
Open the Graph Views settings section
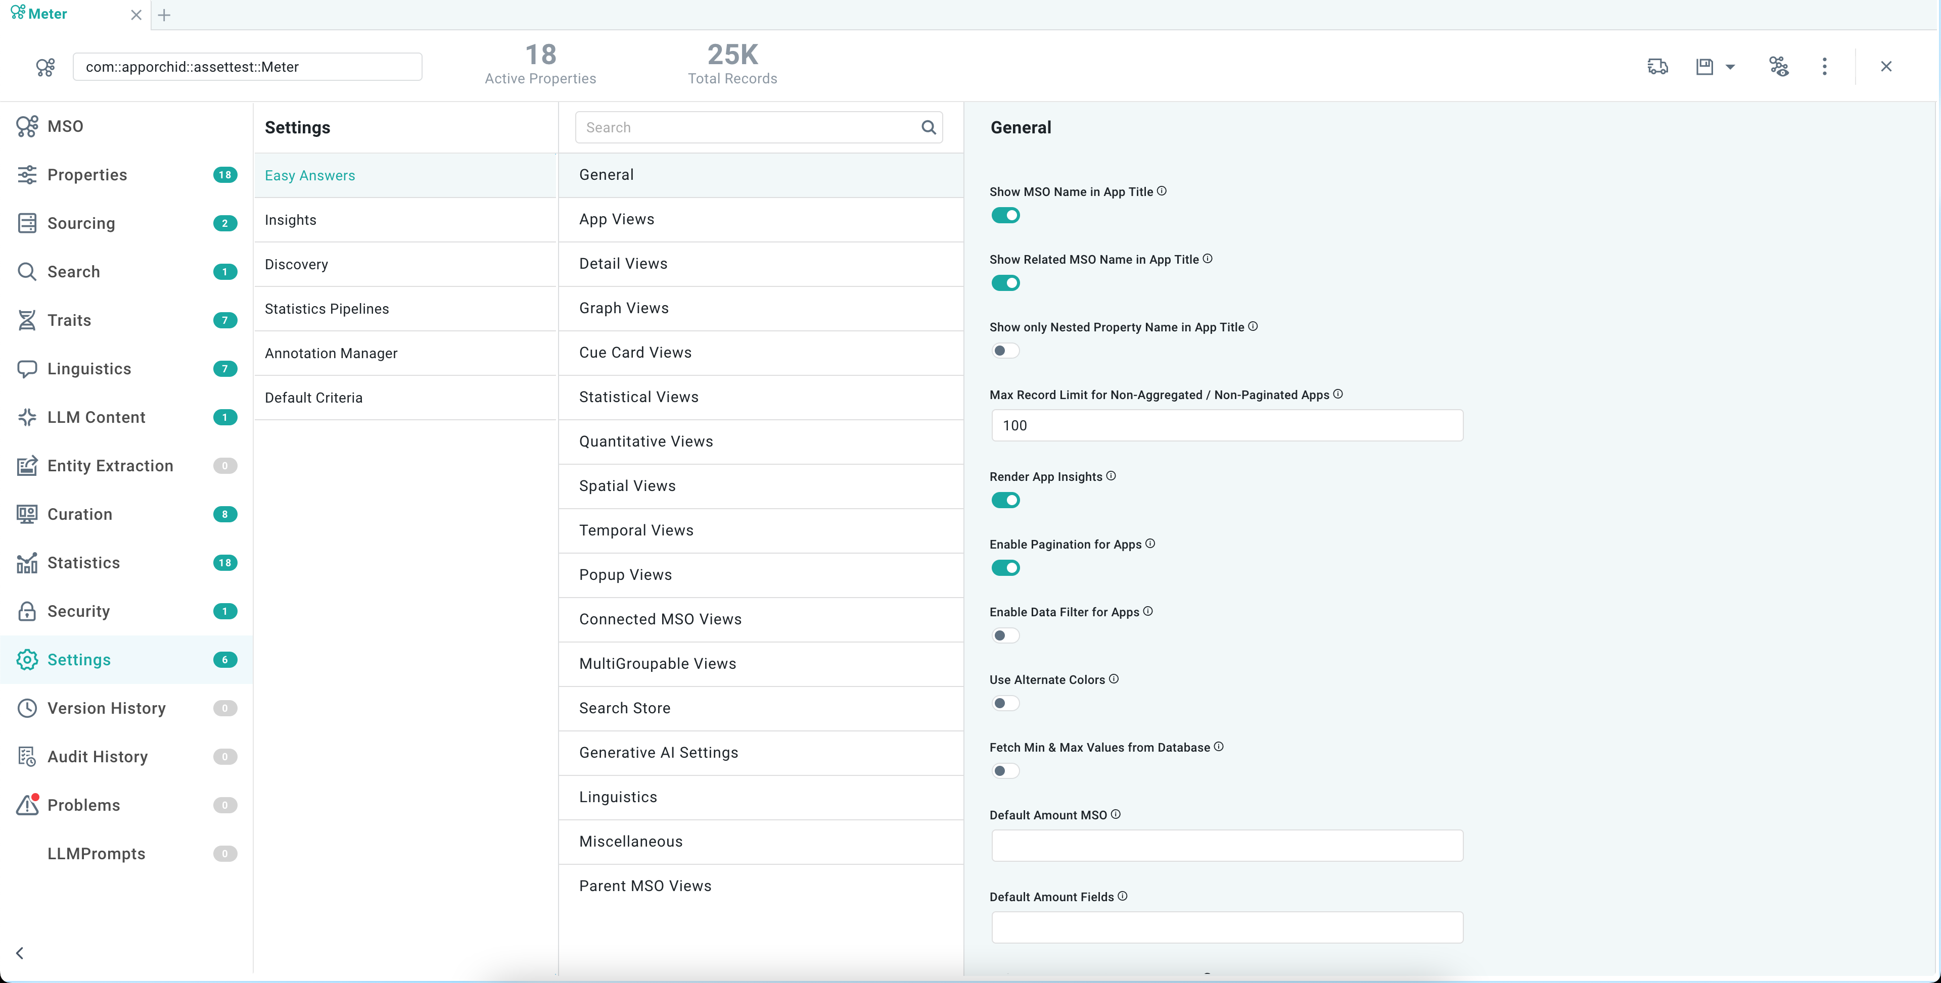623,307
